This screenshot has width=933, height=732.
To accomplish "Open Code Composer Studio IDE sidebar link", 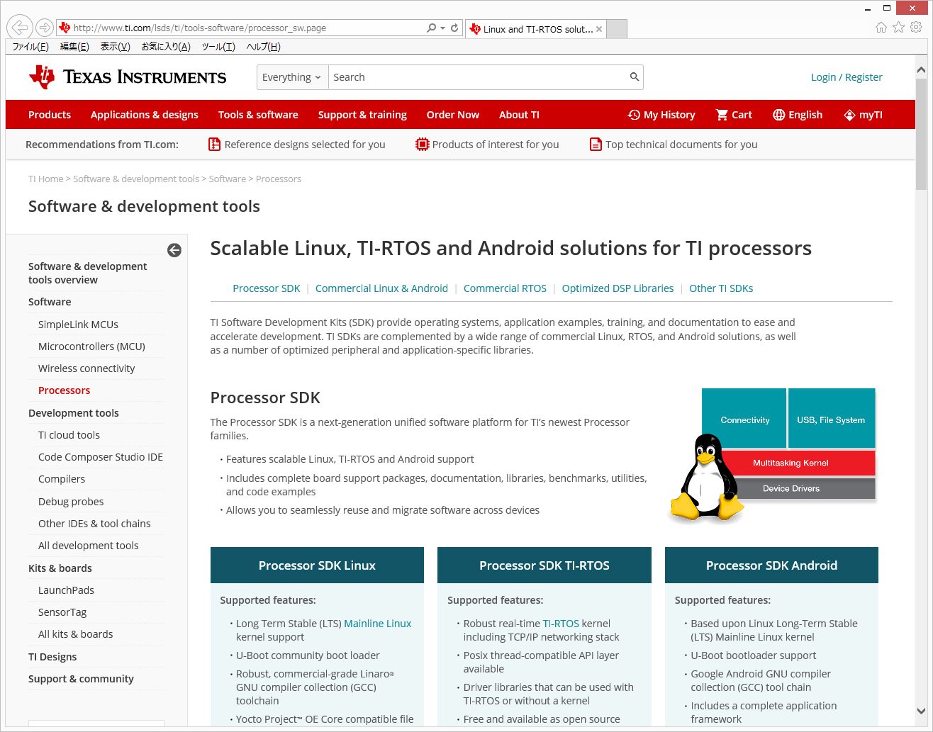I will click(x=101, y=457).
